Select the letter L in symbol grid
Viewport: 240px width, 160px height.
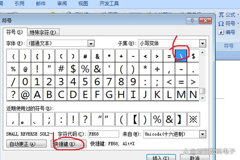(x=169, y=94)
